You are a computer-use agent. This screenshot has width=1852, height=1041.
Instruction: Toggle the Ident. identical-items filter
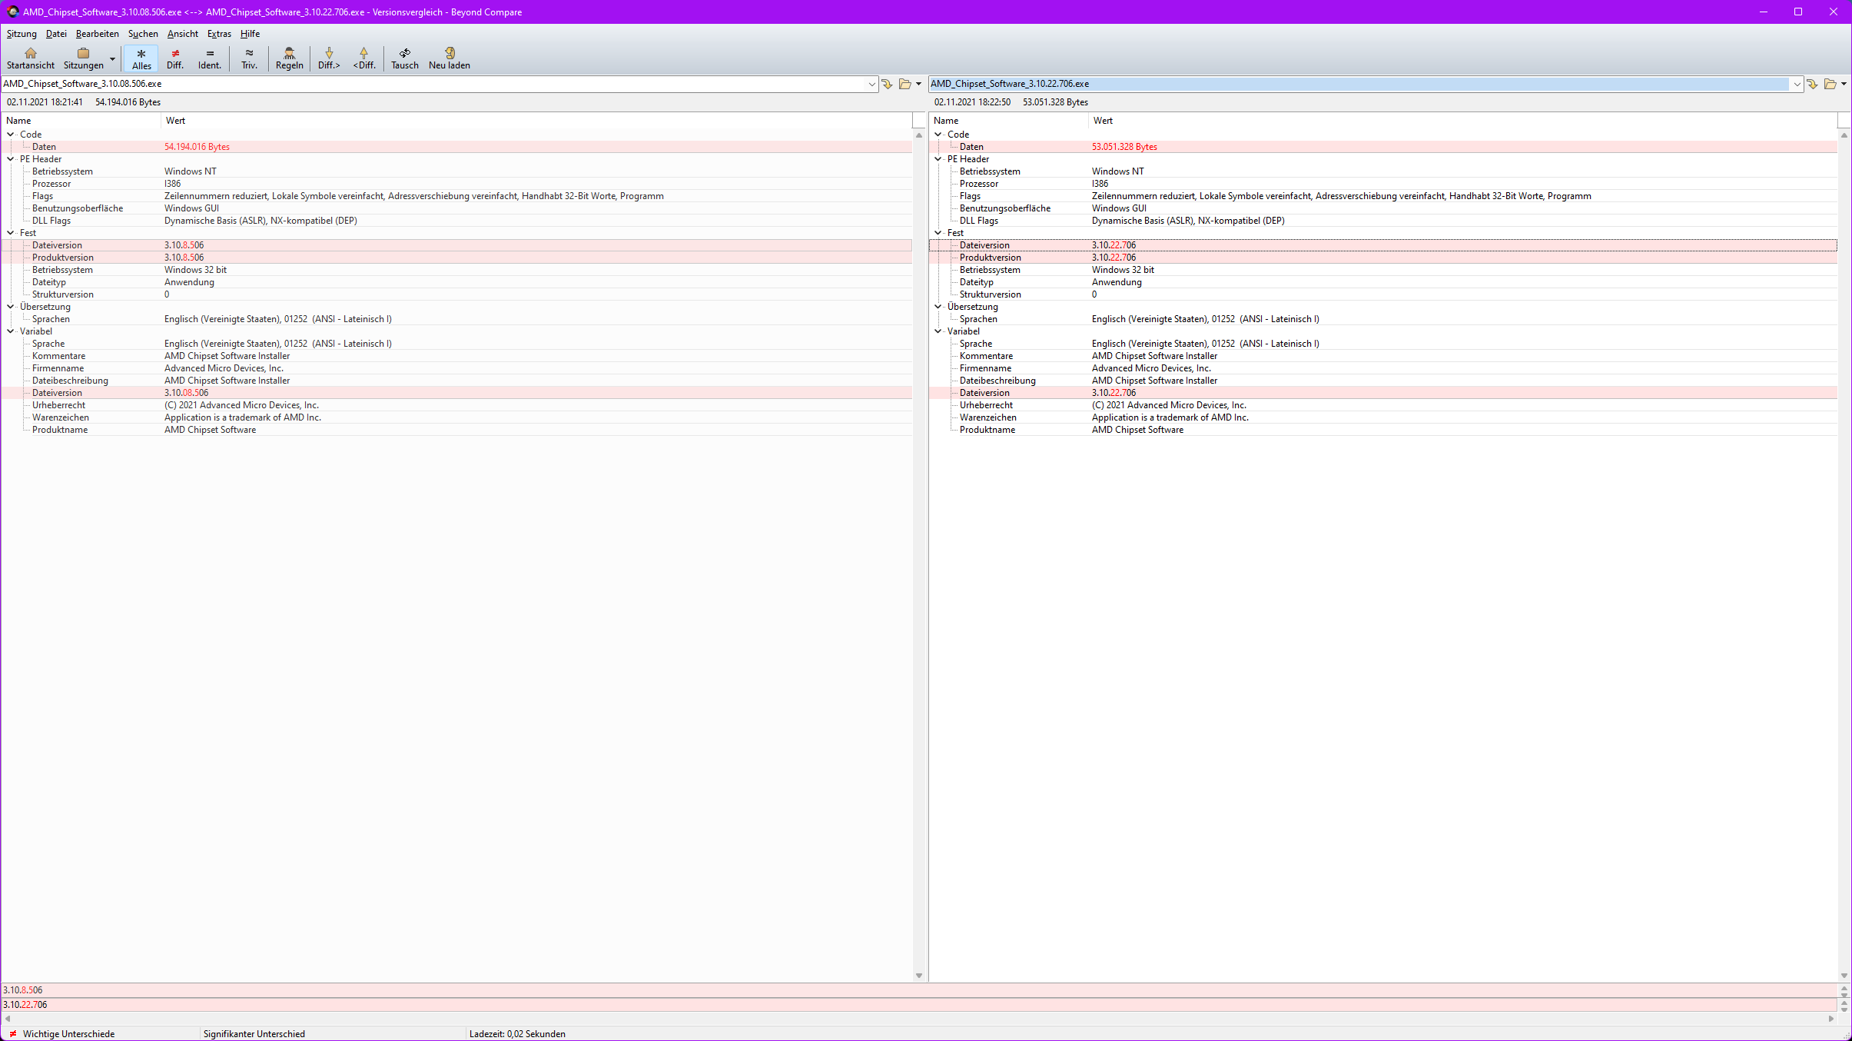coord(209,58)
